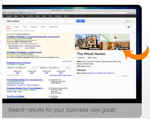Click Luxury Hotels sitelink

point(30,48)
